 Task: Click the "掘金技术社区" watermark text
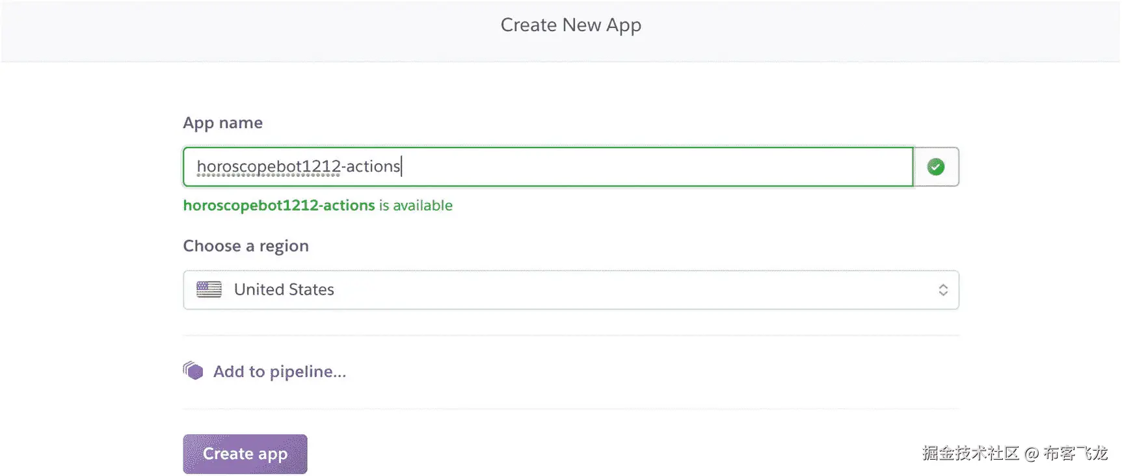tap(970, 453)
